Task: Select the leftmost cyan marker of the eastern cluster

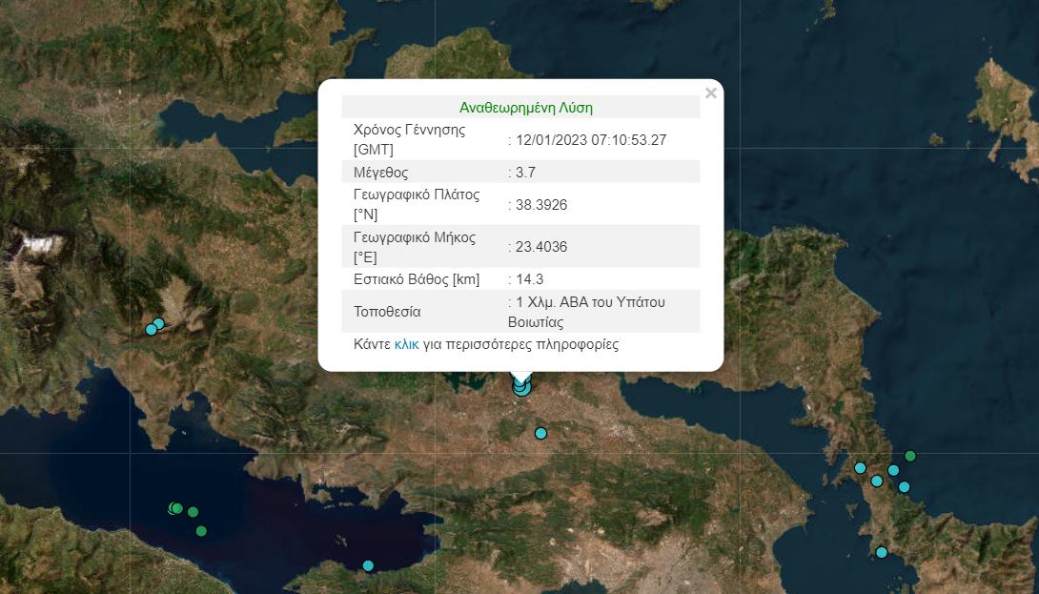Action: click(x=860, y=468)
